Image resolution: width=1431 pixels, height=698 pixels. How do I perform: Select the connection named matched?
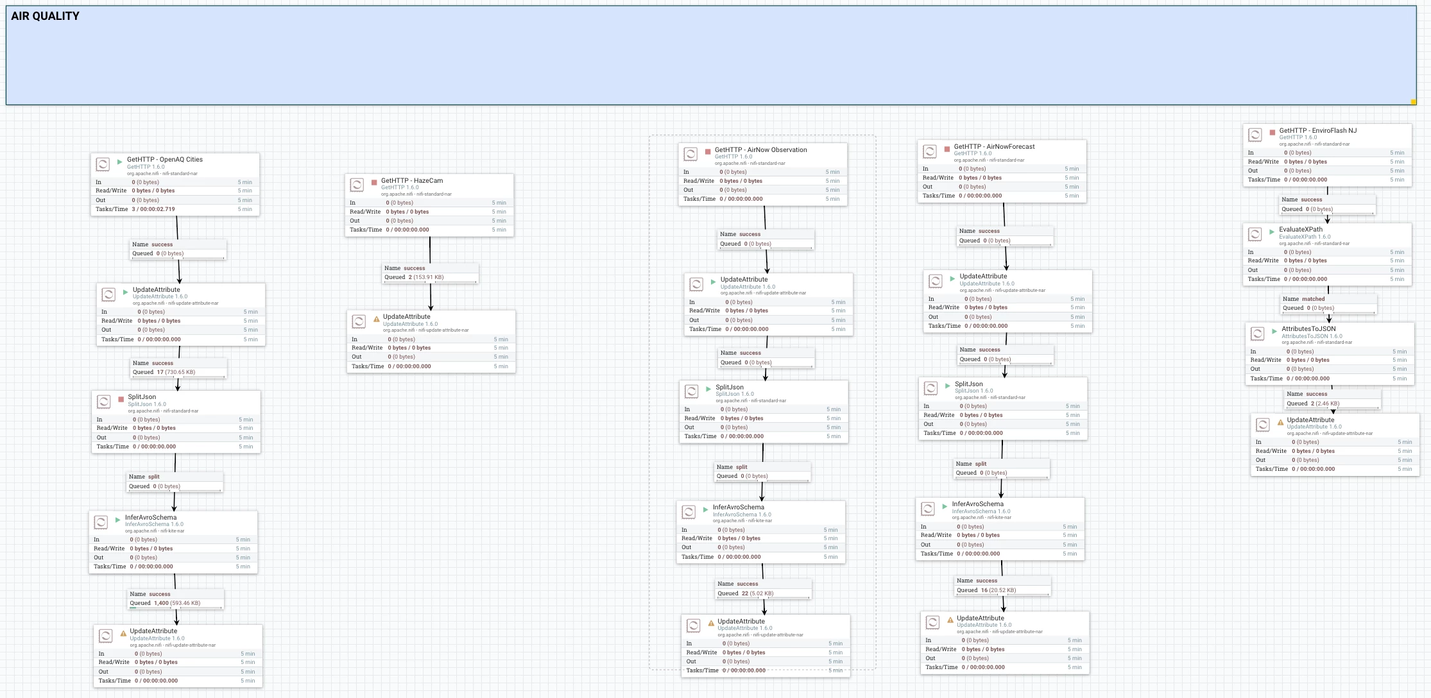[x=1329, y=303]
